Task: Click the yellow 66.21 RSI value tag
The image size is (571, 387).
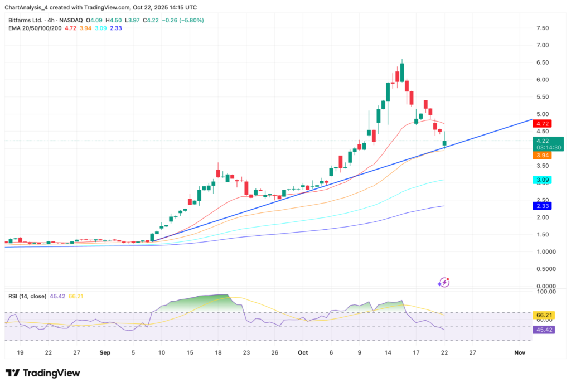Action: 543,315
